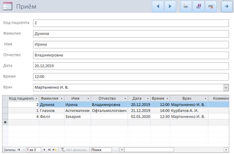This screenshot has height=154, width=234.
Task: Select the table cell 12:30
Action: [160, 117]
